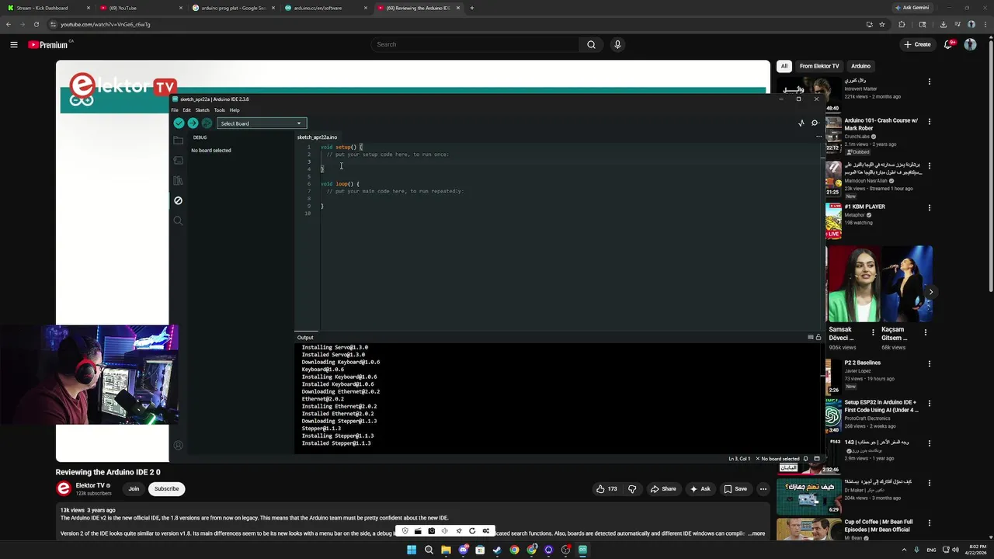Expand the description with '...more'

[756, 533]
